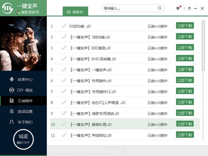Download the 5段均衡.dll plugin
The image size is (208, 156).
pos(185,37)
